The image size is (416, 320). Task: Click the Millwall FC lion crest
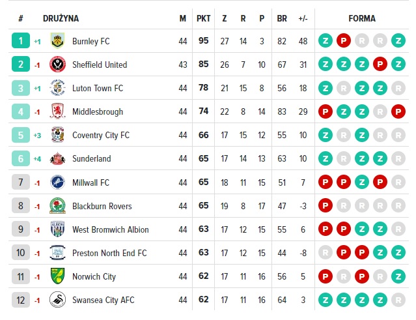tap(57, 182)
